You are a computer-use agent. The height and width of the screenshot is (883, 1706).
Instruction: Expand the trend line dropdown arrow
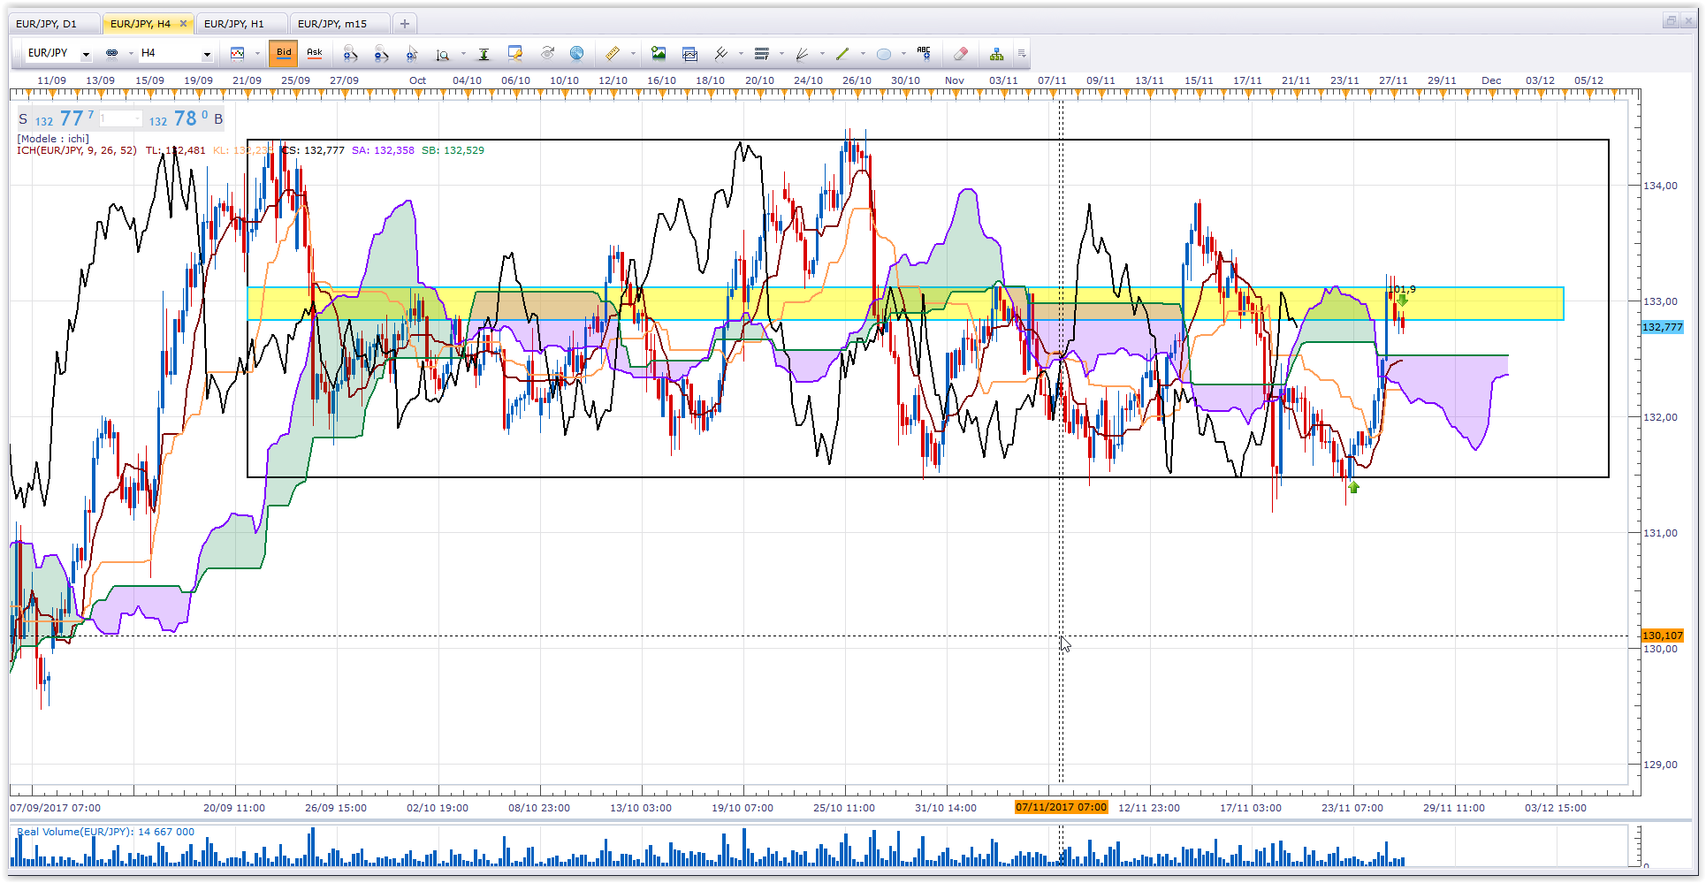click(863, 54)
